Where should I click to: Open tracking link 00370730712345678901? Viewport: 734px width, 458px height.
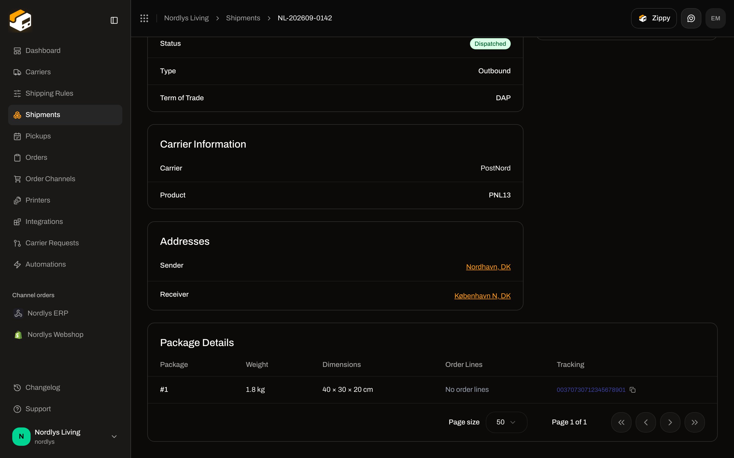coord(591,390)
